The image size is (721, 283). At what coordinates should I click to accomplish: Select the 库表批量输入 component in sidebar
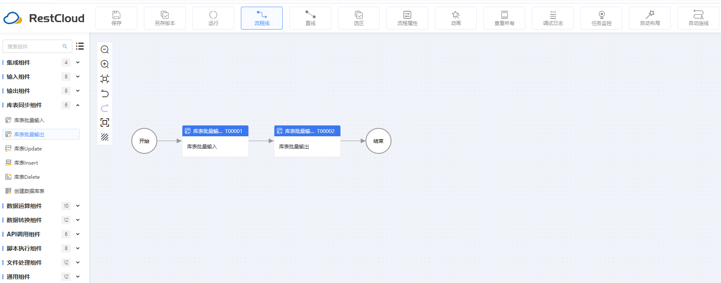pos(41,120)
